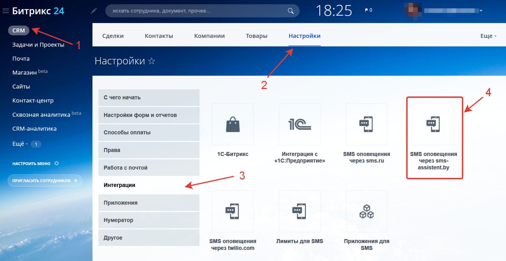
Task: Select Права settings section
Action: click(x=149, y=150)
